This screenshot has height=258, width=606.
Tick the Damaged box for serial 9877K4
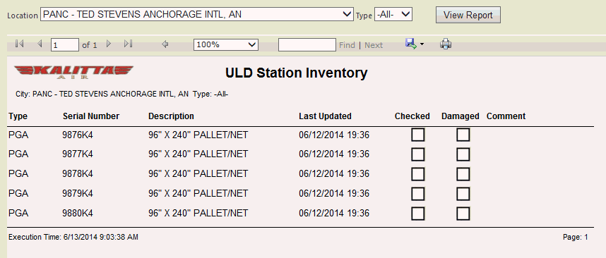(x=463, y=154)
